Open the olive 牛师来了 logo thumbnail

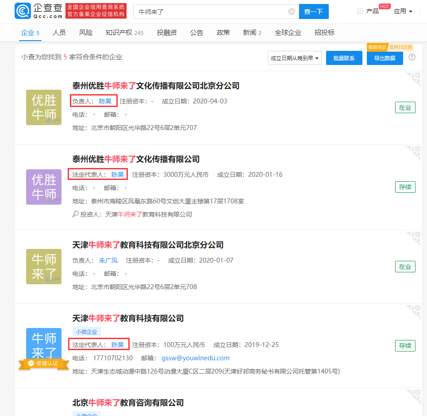44,267
